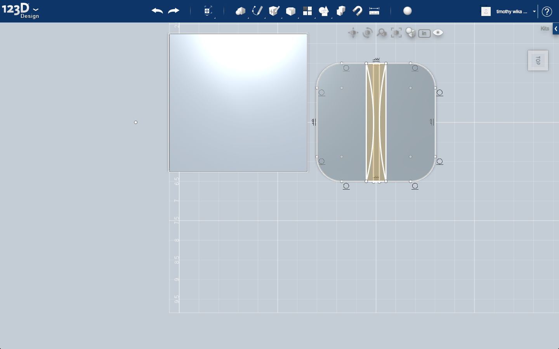Select the Orbit navigation tool

[367, 33]
